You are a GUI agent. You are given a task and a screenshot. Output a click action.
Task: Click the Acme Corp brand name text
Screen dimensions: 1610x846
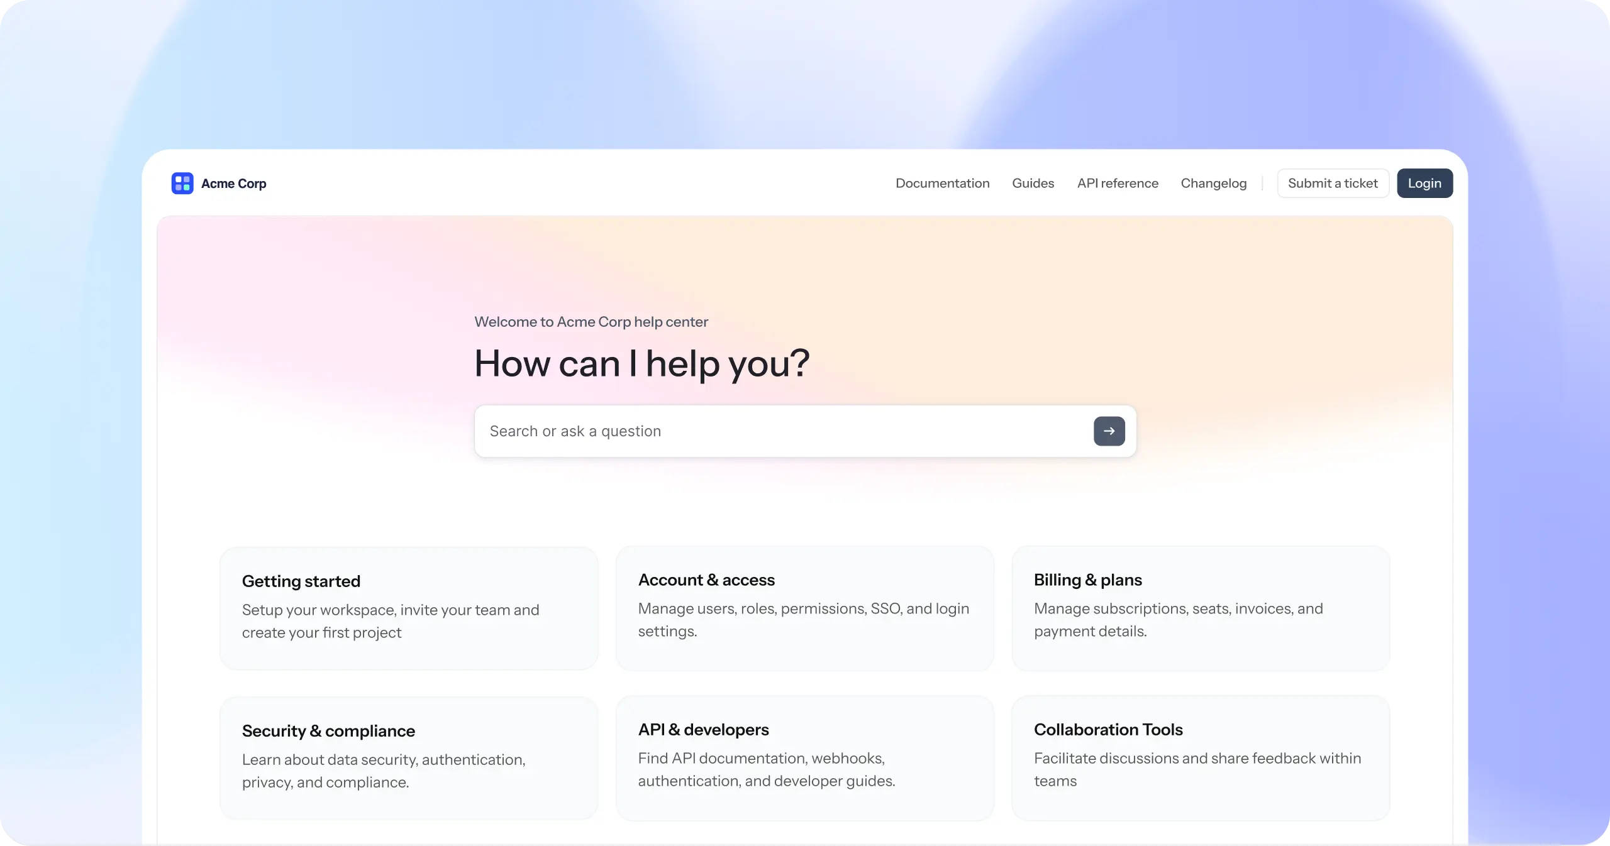234,184
